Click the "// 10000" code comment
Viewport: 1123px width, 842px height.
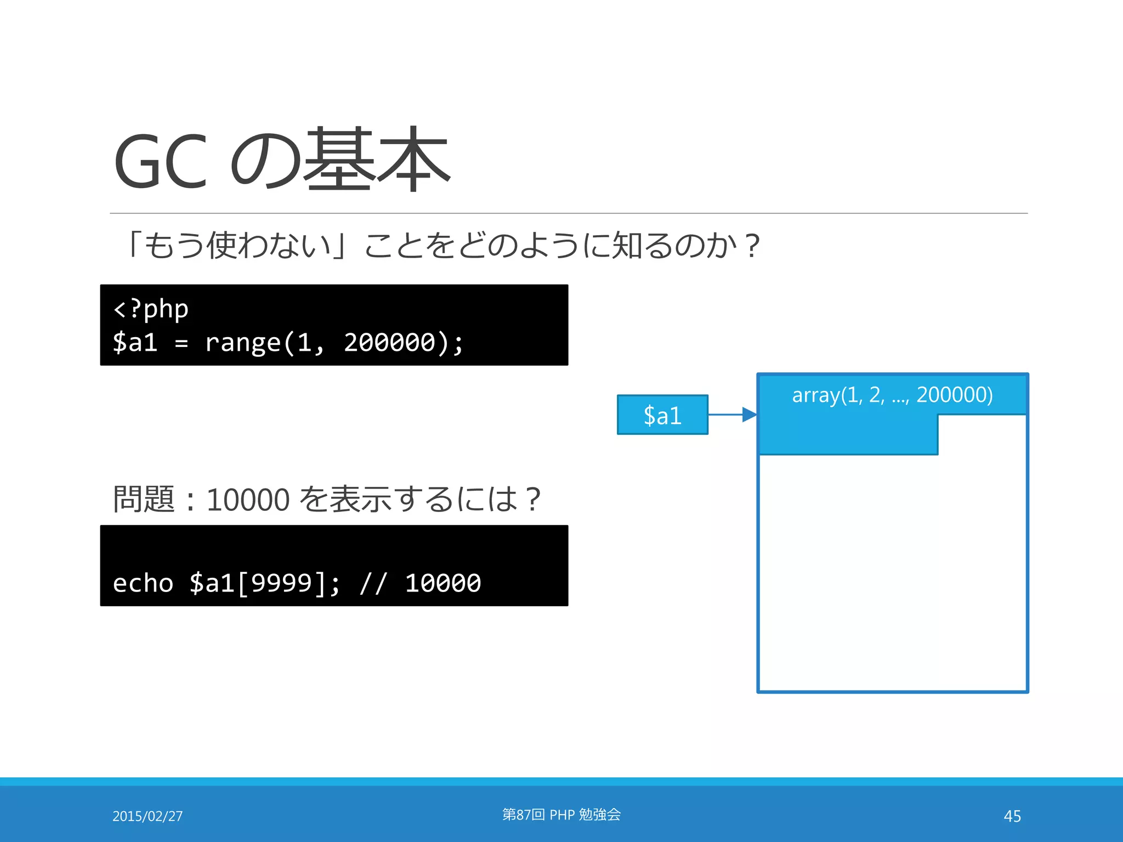click(x=421, y=583)
